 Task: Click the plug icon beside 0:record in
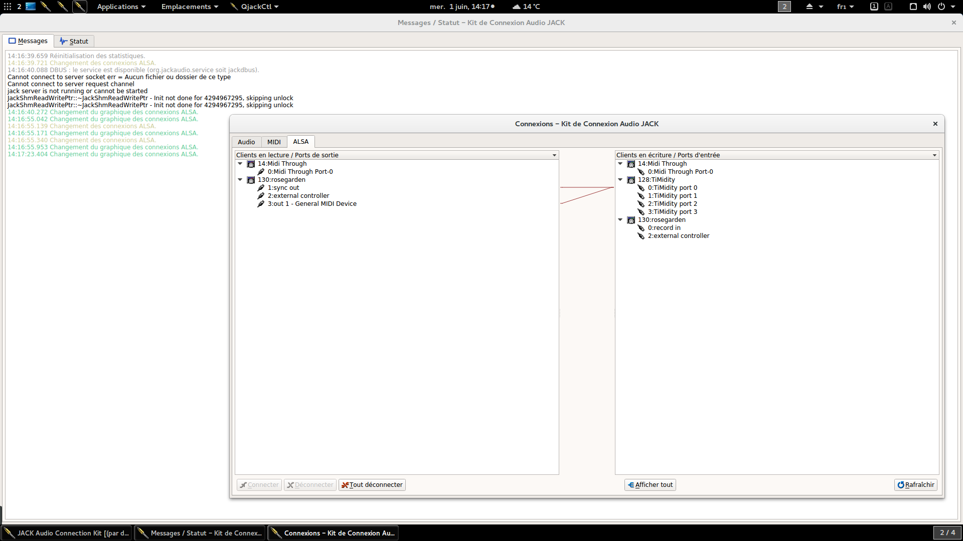(641, 228)
